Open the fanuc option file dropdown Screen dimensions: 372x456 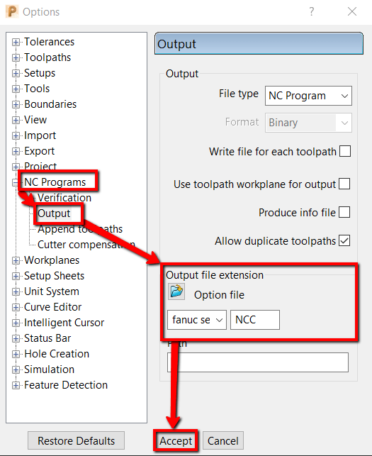pos(197,320)
